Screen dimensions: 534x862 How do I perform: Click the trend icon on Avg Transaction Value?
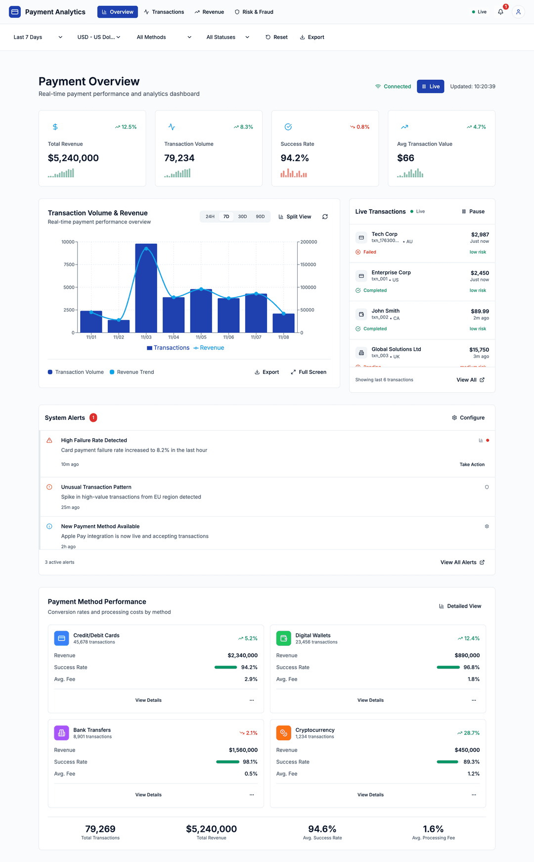point(404,127)
